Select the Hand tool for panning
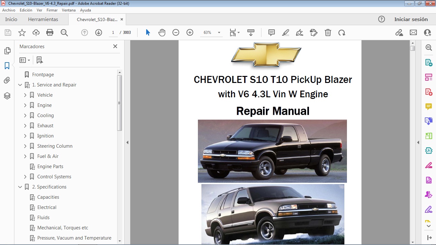The image size is (436, 245). 162,32
